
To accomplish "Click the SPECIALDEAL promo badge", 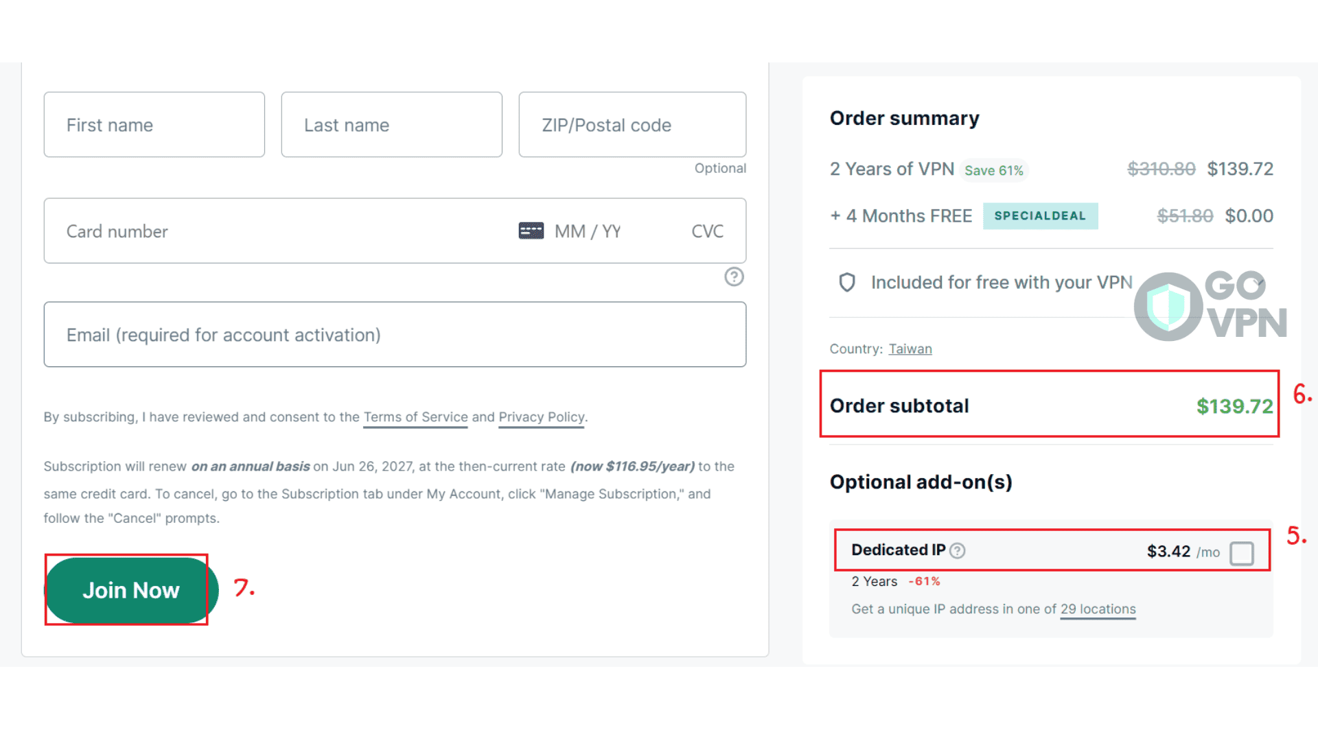I will pyautogui.click(x=1040, y=216).
